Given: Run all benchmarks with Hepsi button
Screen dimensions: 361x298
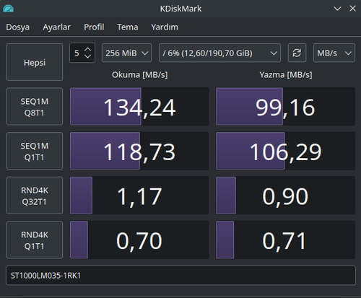Looking at the screenshot, I should (x=35, y=62).
